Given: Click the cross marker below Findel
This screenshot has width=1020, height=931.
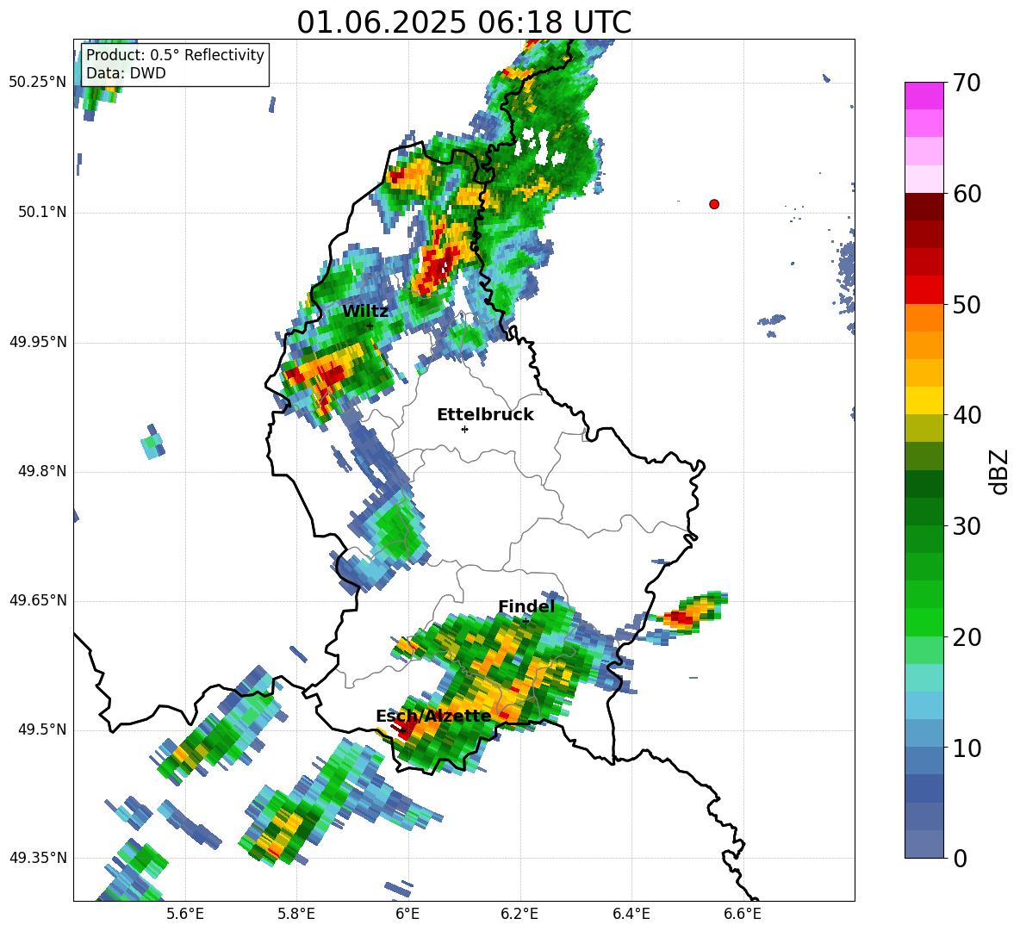Looking at the screenshot, I should coord(526,621).
